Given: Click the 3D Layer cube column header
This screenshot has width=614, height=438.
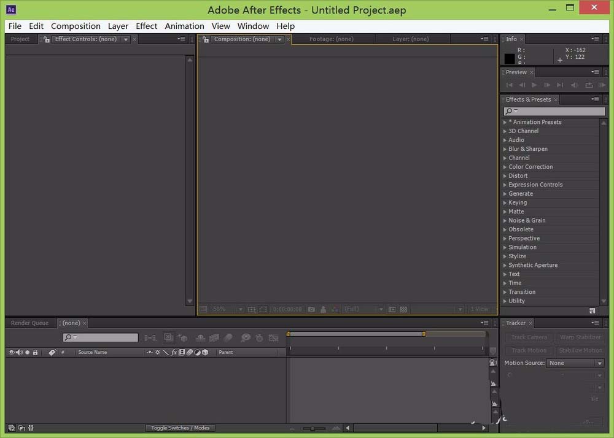Looking at the screenshot, I should [x=205, y=352].
